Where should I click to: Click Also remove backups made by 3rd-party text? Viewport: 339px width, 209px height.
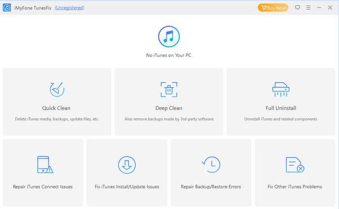point(169,119)
